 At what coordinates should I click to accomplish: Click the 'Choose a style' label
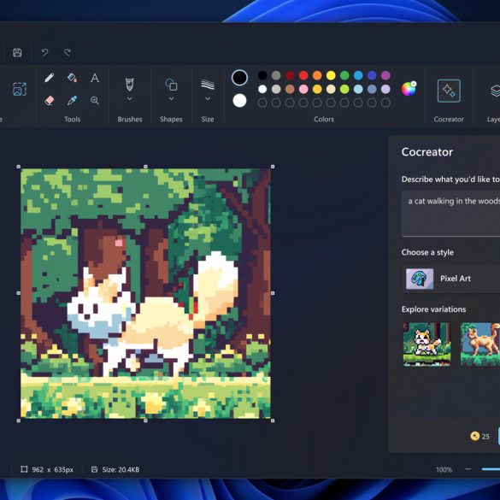click(427, 252)
